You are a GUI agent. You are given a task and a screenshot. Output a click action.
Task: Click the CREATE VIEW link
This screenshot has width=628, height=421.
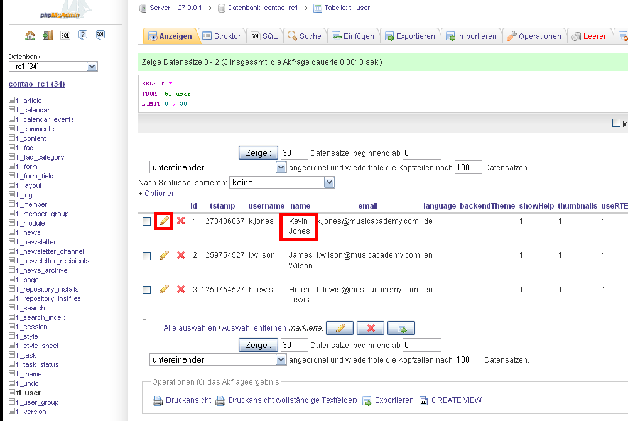[457, 400]
